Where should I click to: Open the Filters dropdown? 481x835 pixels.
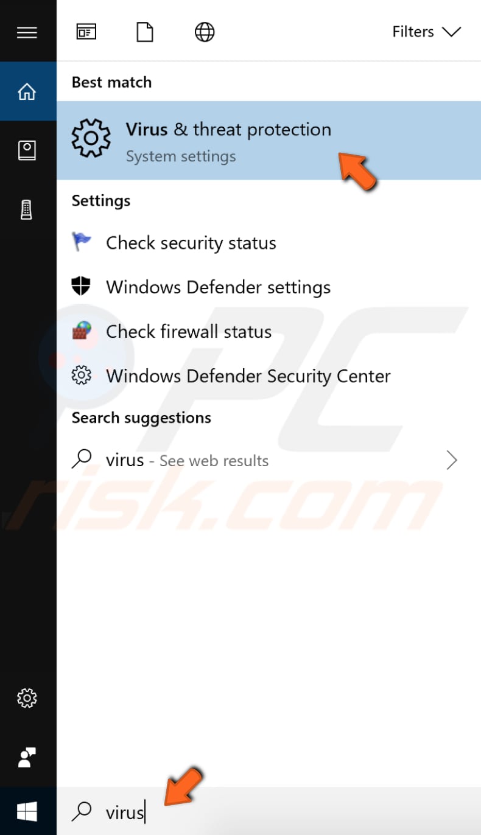click(x=412, y=32)
